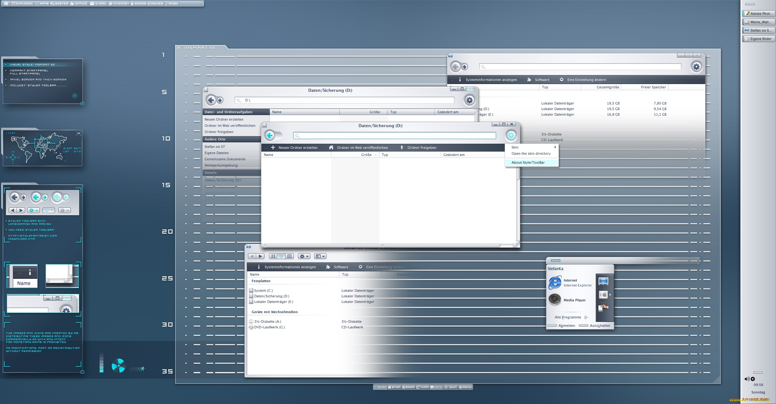
Task: Switch to column view mode
Action: pos(289,256)
